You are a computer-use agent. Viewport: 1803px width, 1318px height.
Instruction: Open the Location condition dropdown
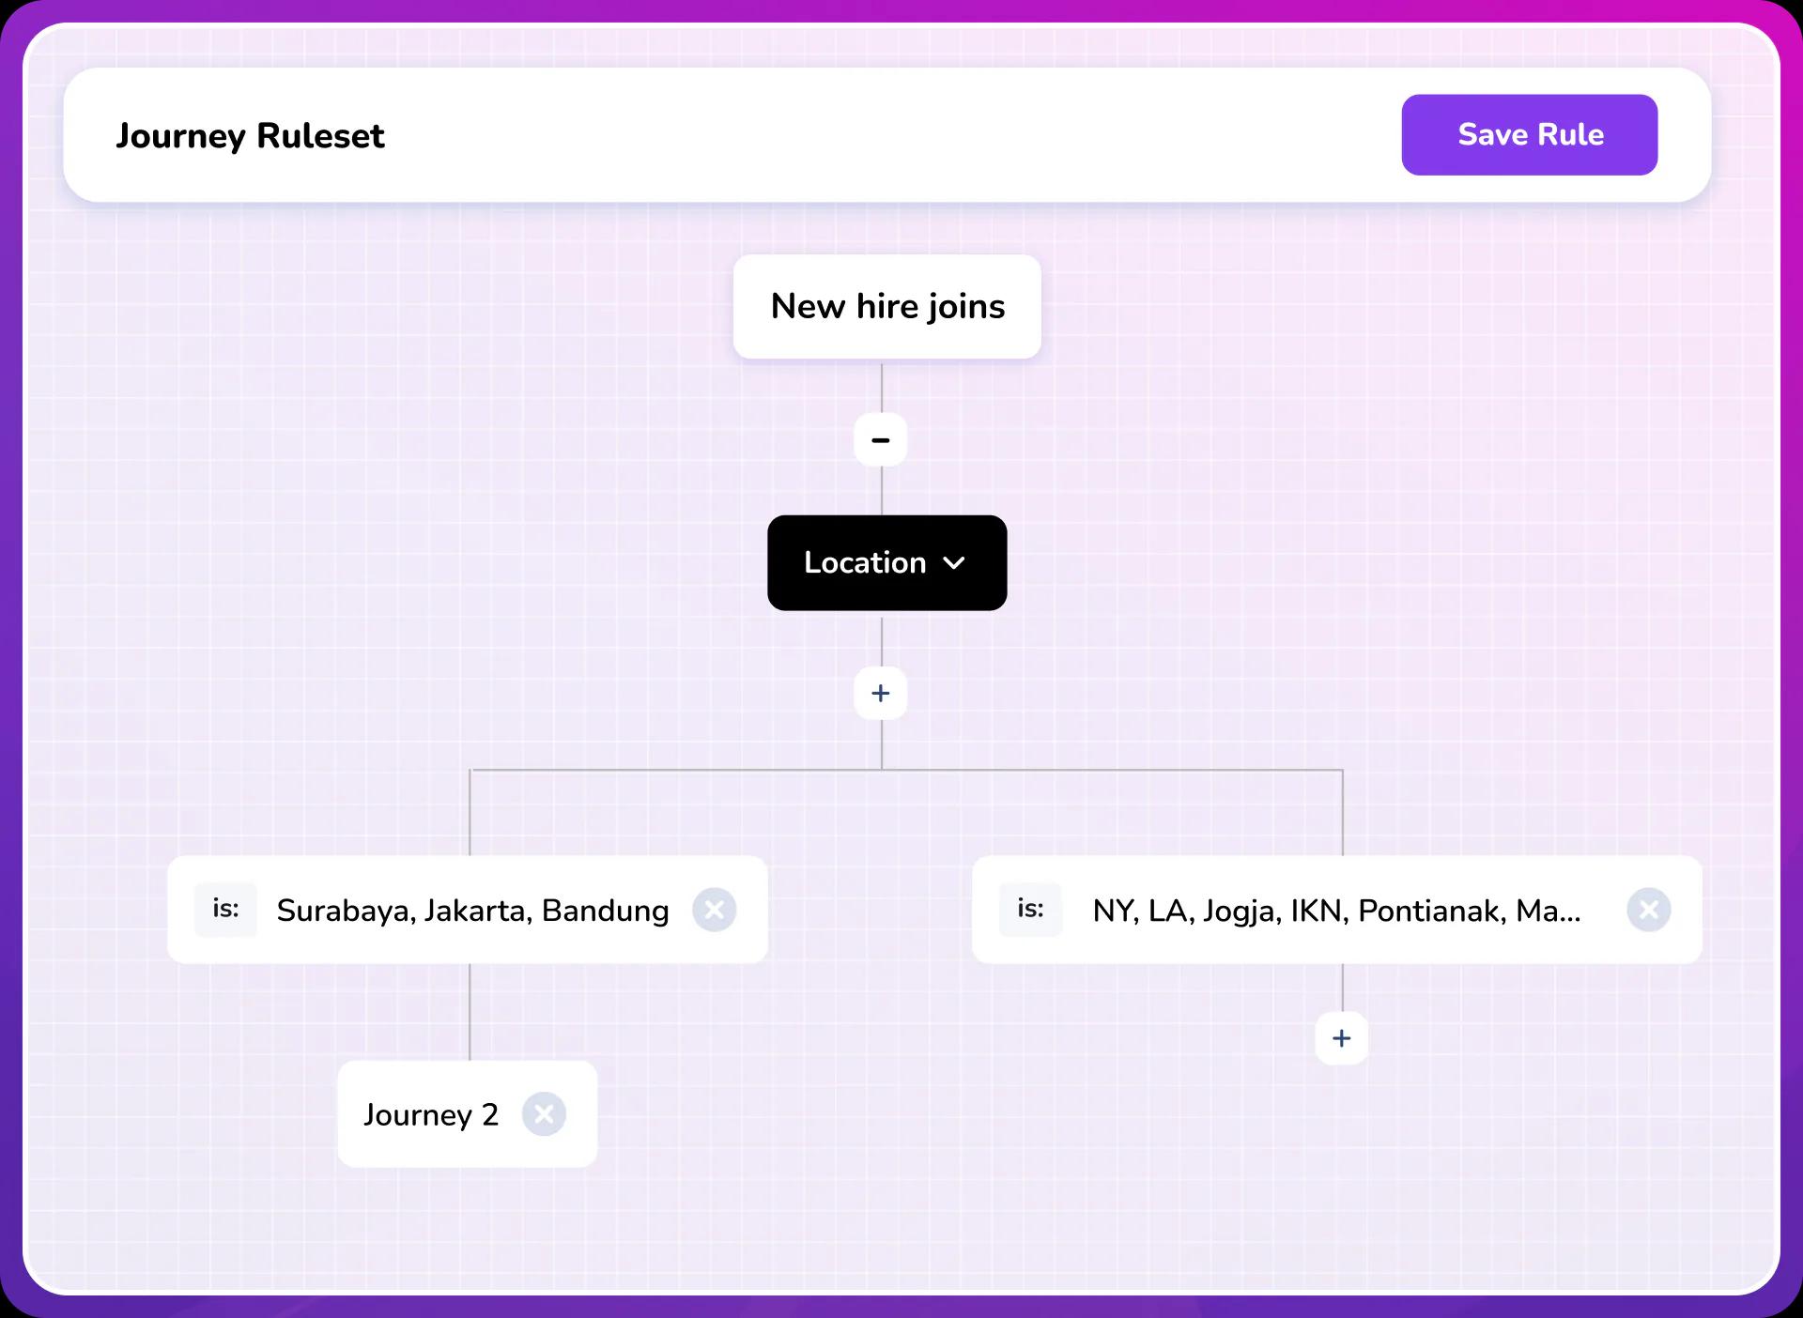tap(886, 562)
